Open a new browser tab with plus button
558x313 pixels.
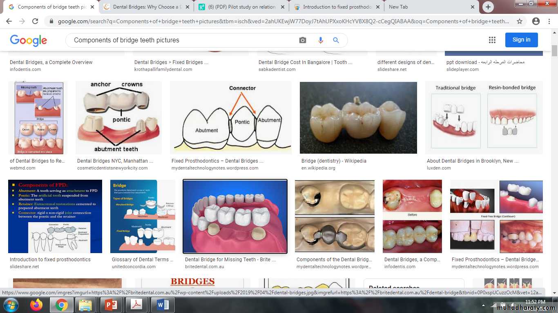click(x=488, y=7)
